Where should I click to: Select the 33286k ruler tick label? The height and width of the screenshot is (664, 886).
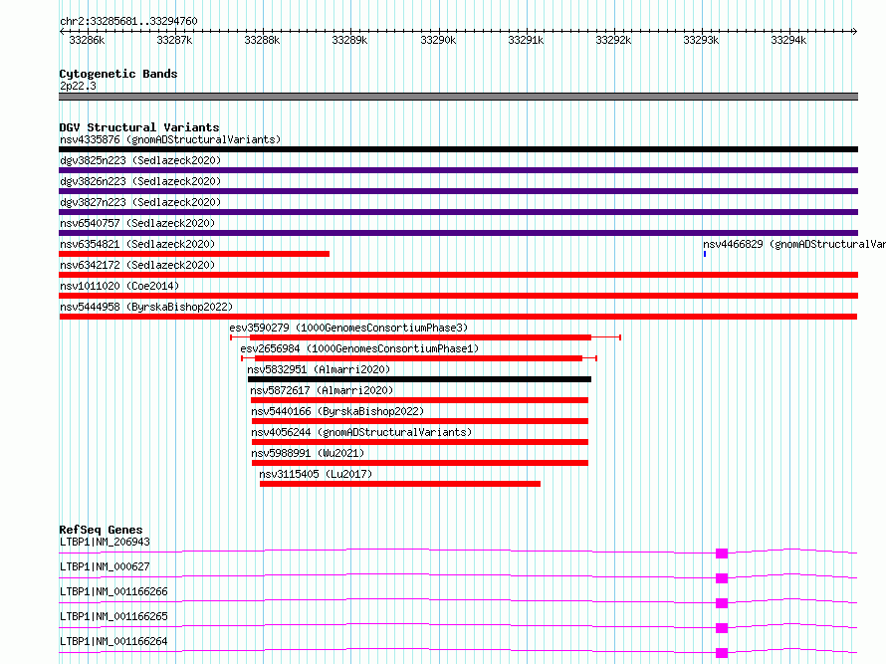tap(87, 40)
